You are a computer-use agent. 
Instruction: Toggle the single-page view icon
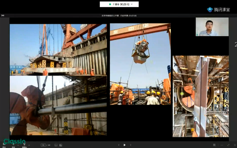[56, 145]
